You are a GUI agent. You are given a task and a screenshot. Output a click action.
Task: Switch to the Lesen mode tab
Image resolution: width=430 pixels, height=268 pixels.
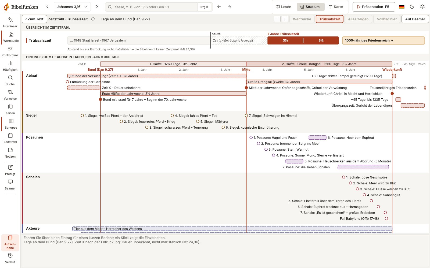284,7
